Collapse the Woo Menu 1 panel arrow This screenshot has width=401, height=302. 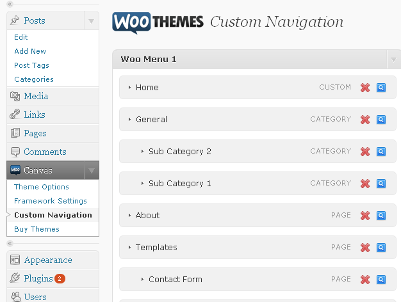click(x=393, y=60)
